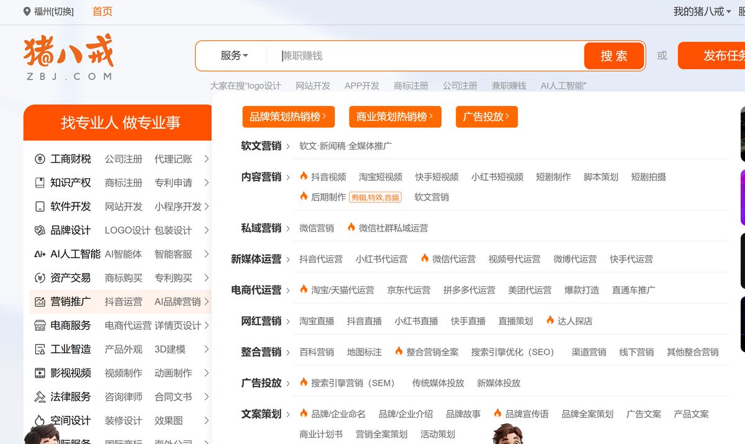
Task: Click the location pin icon next to 福州
Action: 27,12
